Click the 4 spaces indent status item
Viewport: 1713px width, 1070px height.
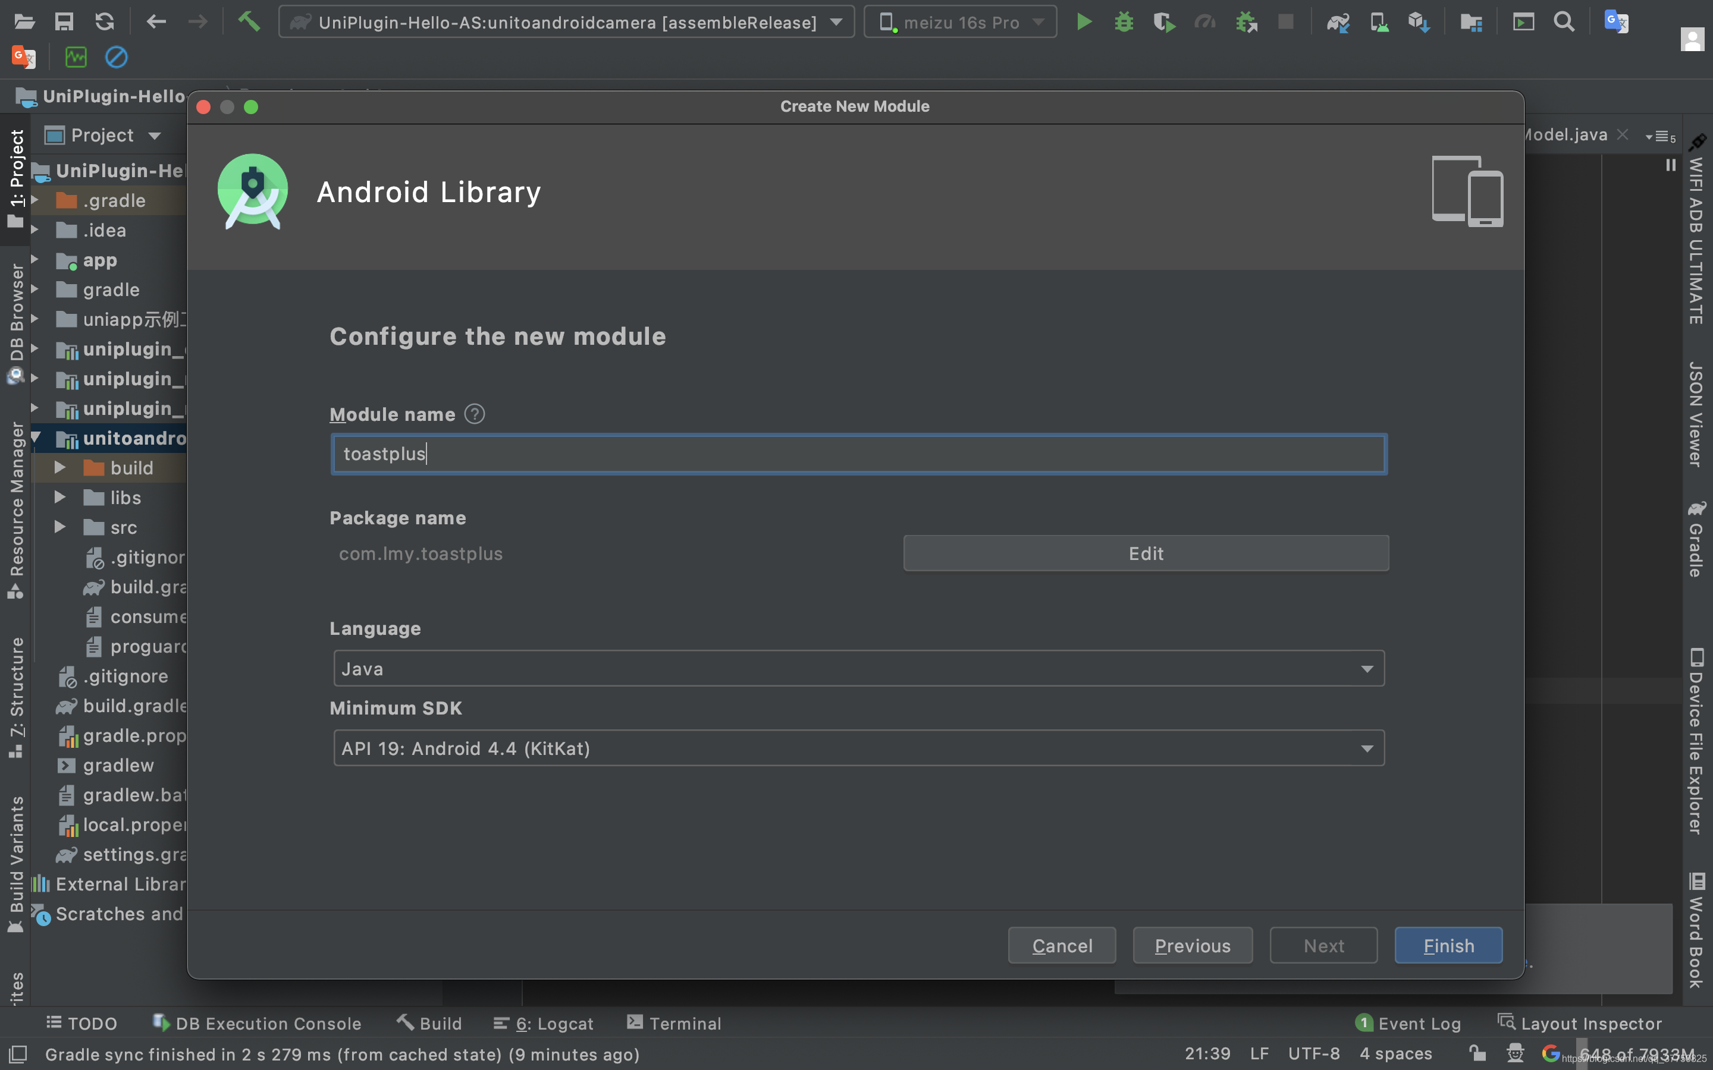point(1396,1054)
